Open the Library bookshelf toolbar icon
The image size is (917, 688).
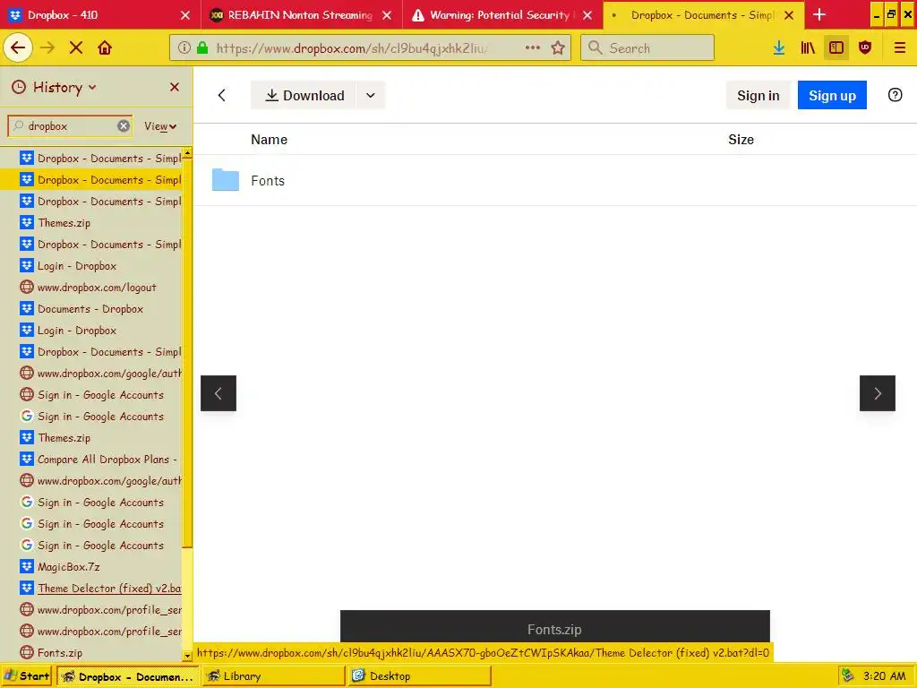808,48
